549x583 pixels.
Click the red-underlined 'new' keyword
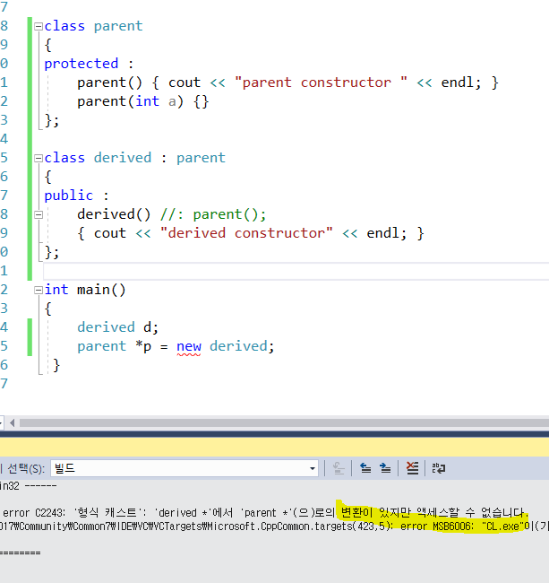[189, 346]
